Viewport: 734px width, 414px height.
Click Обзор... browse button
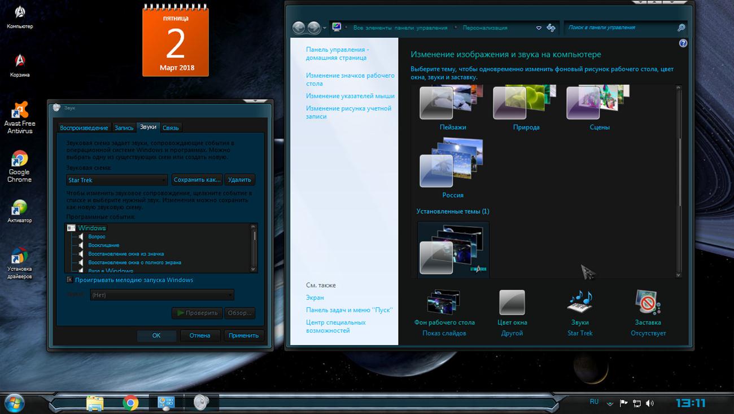(x=239, y=313)
